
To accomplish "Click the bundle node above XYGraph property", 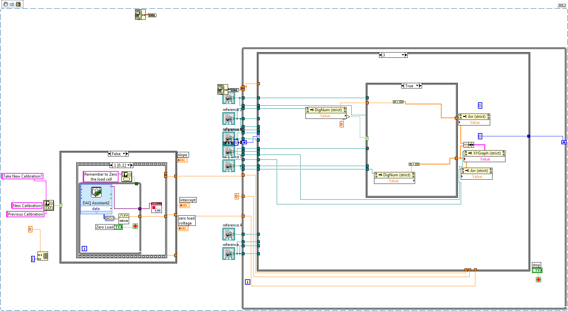I will (468, 145).
